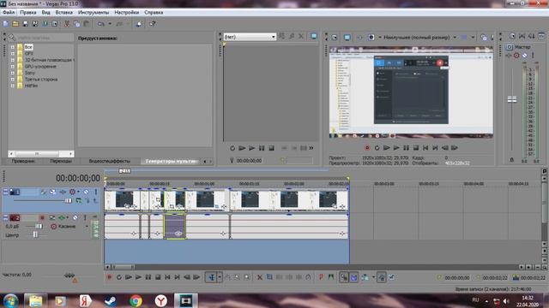Adjust the 'Центр' pan slider
549x308 pixels.
(x=35, y=235)
